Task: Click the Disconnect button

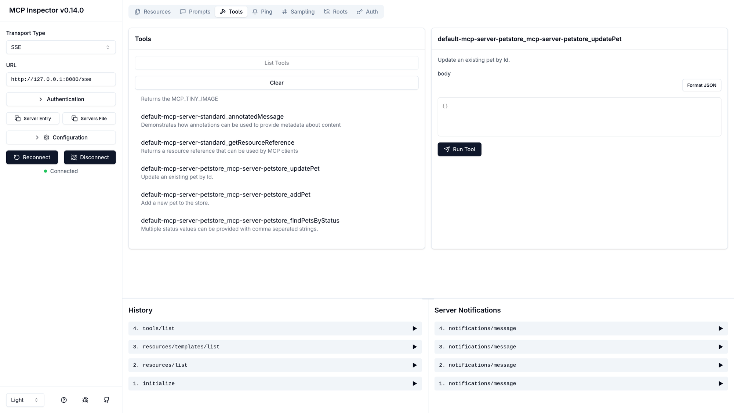Action: point(90,157)
